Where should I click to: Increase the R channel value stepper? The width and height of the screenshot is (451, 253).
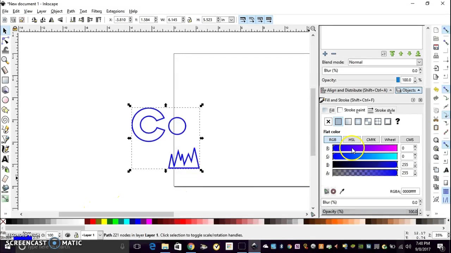pyautogui.click(x=415, y=147)
